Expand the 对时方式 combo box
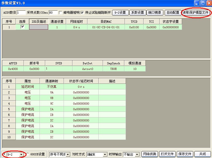The width and height of the screenshot is (212, 158). [x=105, y=155]
